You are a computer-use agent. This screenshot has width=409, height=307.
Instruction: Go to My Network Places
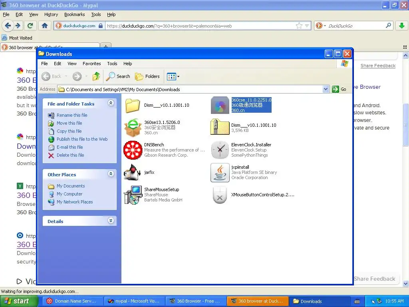[75, 202]
